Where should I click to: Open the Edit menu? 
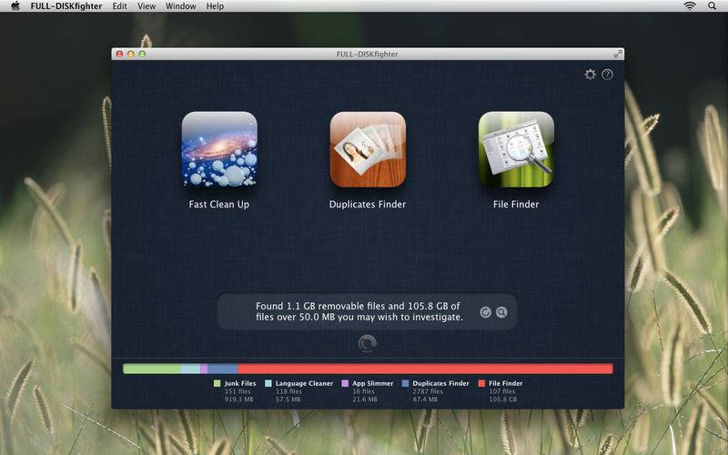pos(120,6)
